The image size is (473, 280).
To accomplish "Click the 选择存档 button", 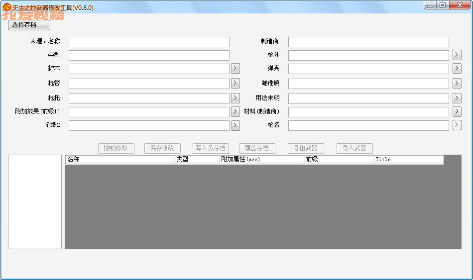I will point(29,25).
